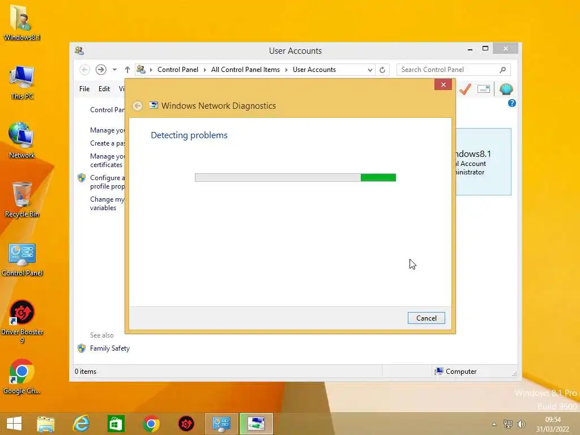Select Control Panel in address breadcrumb
Viewport: 580px width, 435px height.
(x=177, y=70)
